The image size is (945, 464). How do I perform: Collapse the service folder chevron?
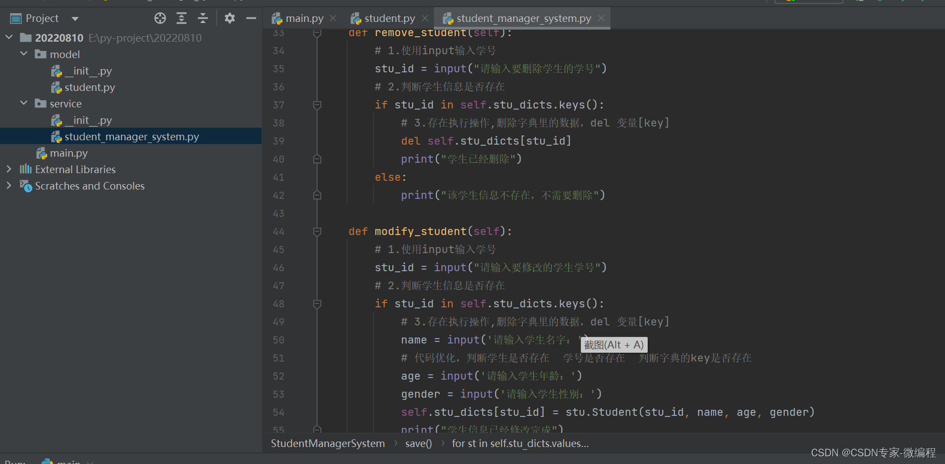pos(24,103)
